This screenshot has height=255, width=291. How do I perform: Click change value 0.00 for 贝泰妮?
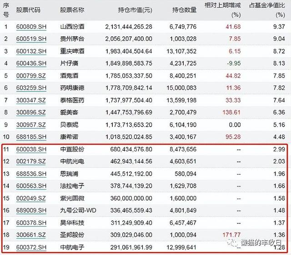pos(235,125)
